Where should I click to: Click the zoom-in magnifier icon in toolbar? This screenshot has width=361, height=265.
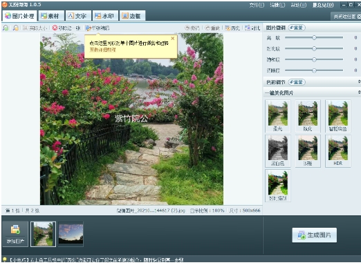(x=6, y=28)
